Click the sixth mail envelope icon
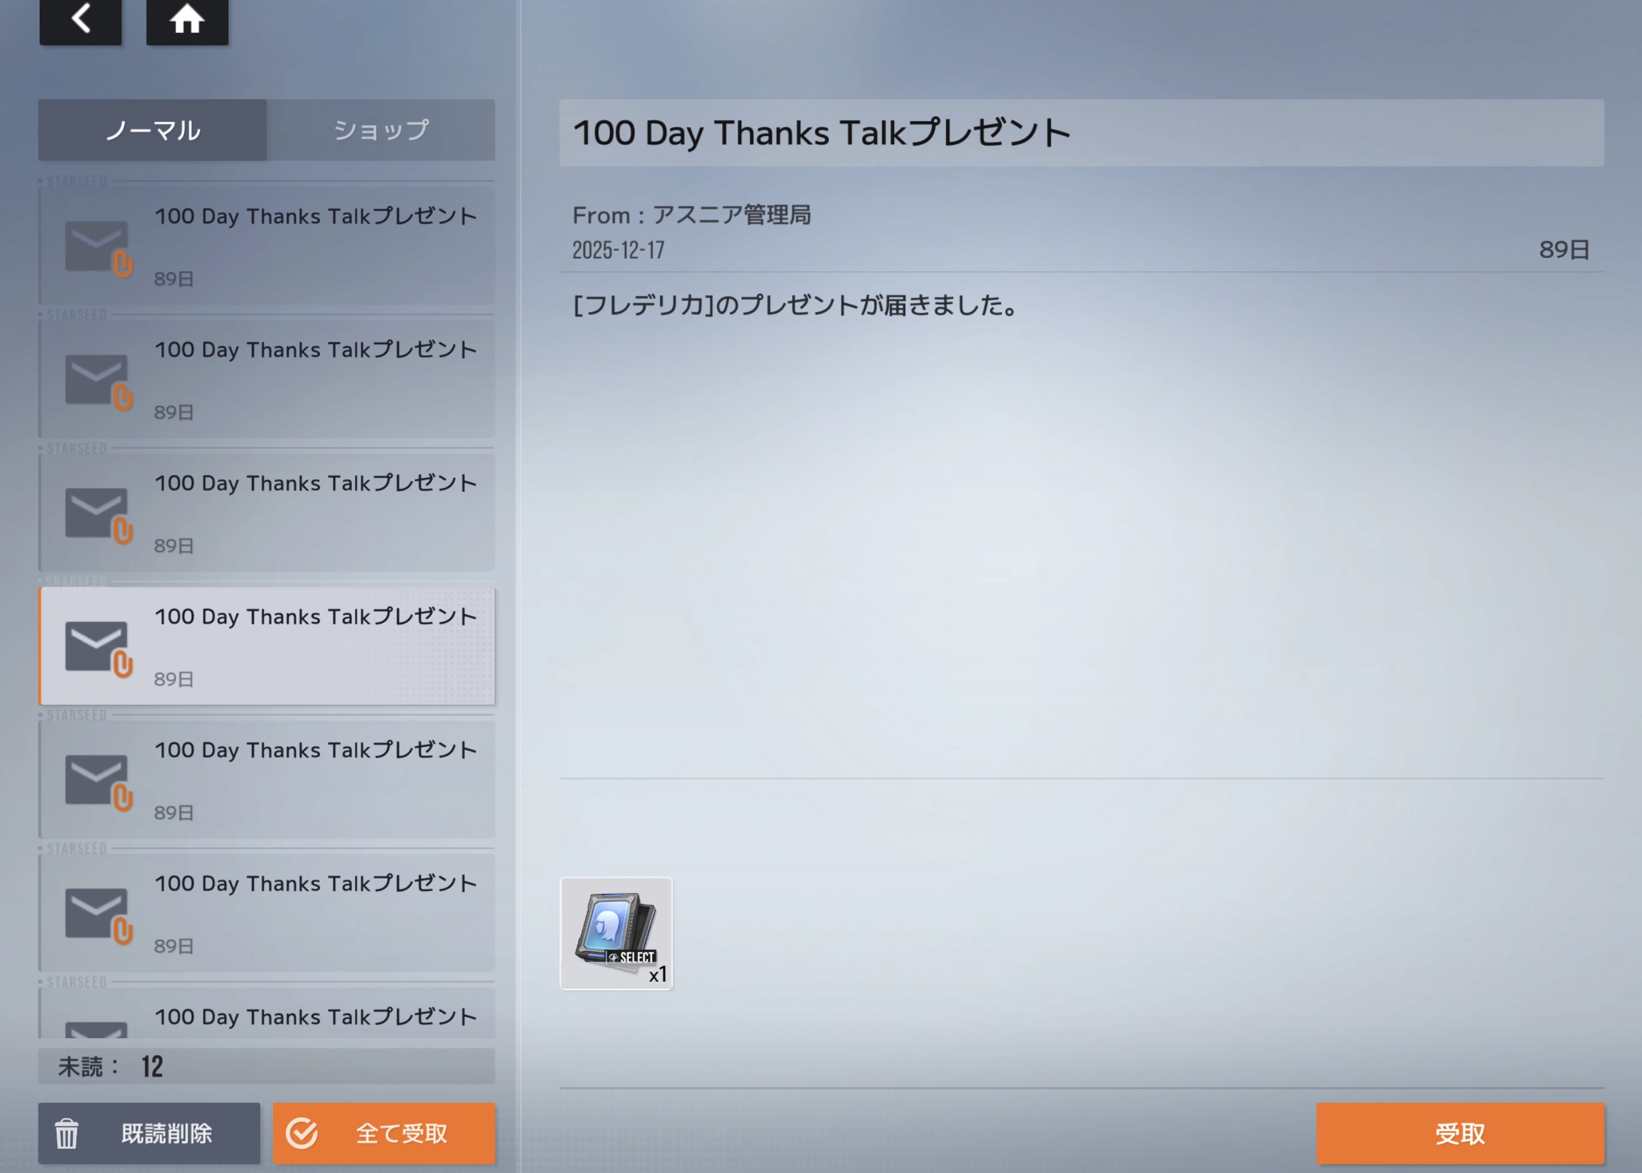Image resolution: width=1642 pixels, height=1173 pixels. [x=97, y=914]
